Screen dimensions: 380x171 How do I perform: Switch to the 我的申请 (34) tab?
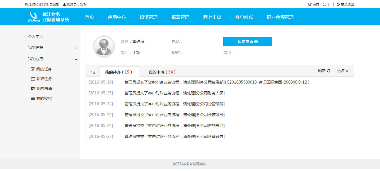click(162, 72)
